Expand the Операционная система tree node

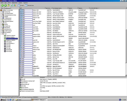click(x=1, y=15)
